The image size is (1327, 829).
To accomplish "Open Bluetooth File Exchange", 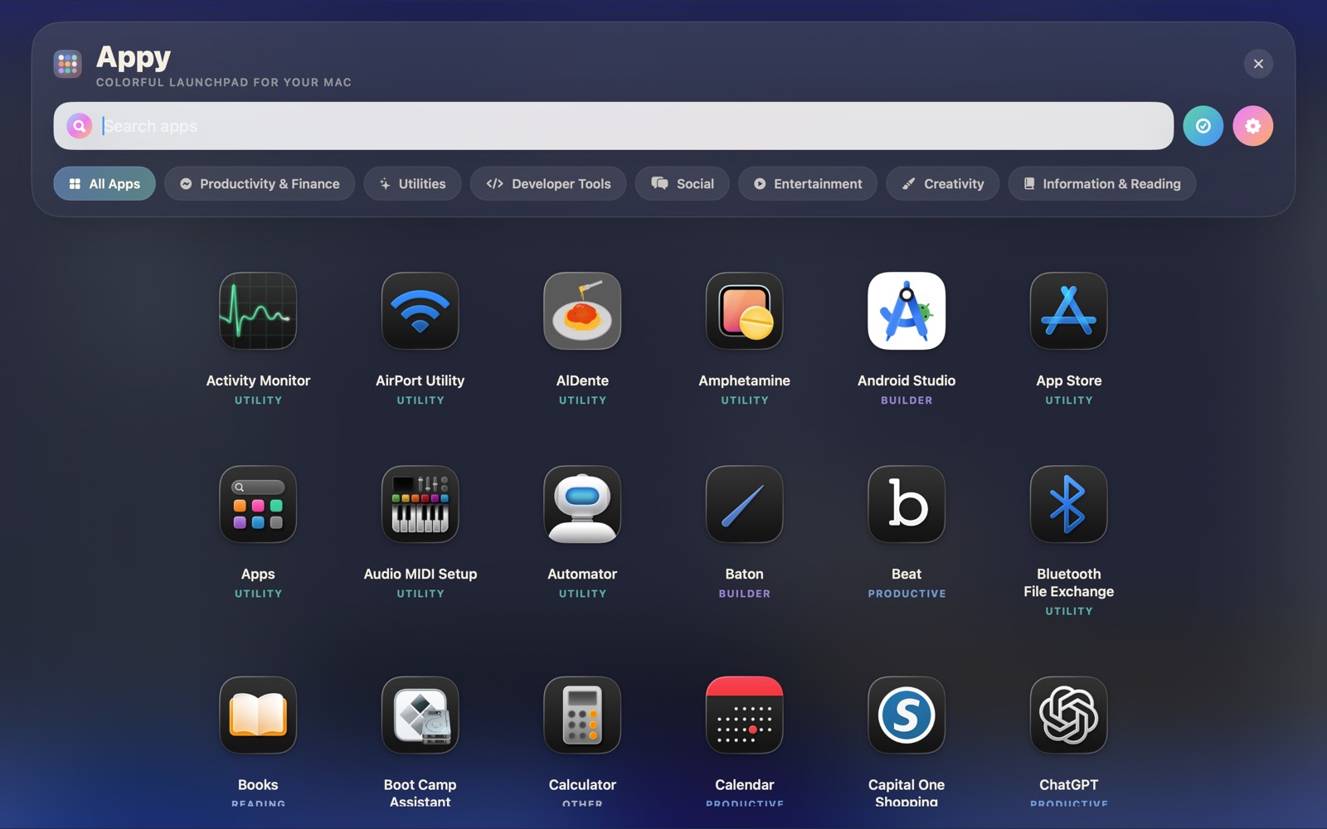I will point(1069,504).
